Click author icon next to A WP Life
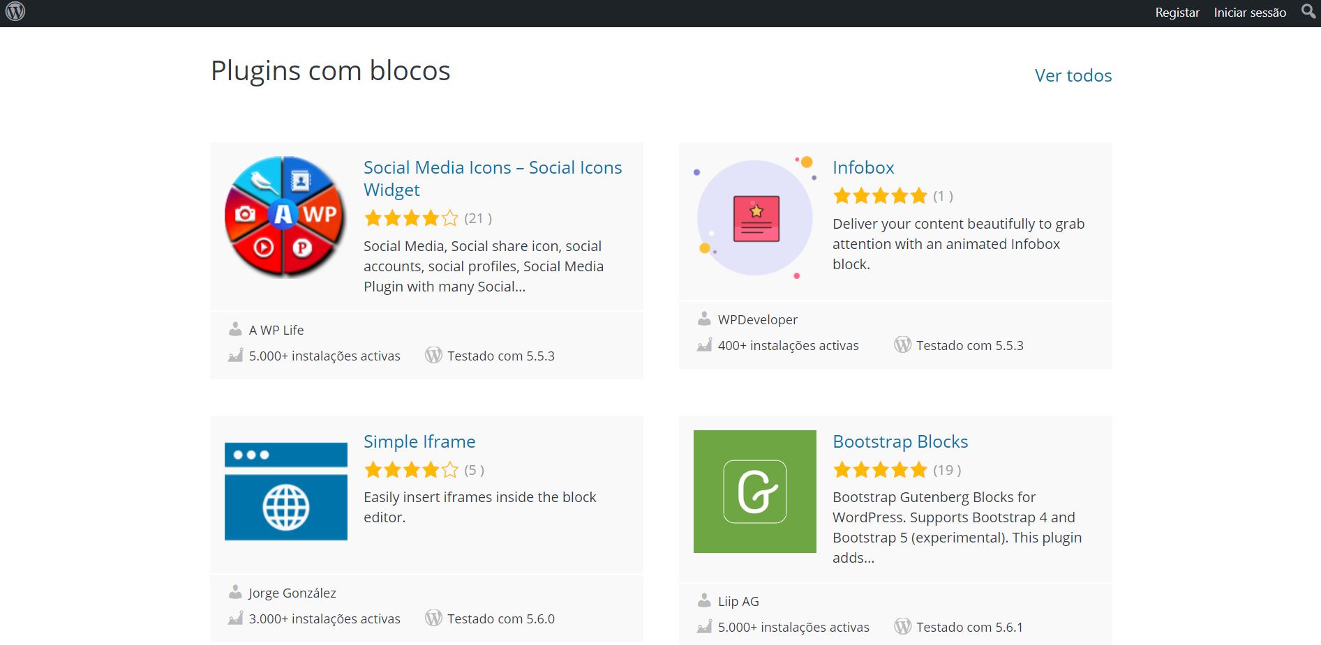The image size is (1321, 645). pyautogui.click(x=235, y=329)
